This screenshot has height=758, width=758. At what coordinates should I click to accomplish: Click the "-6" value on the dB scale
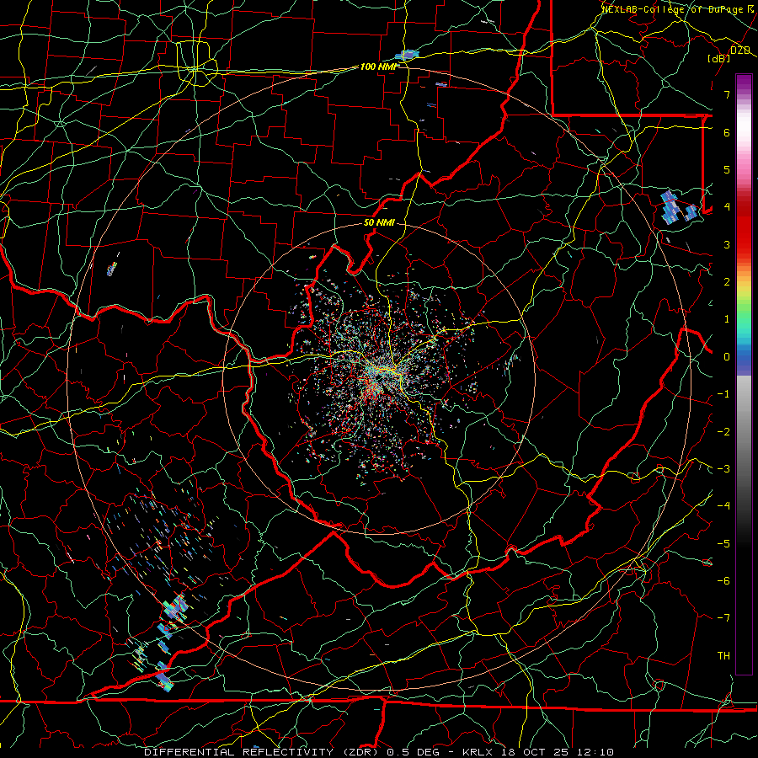pyautogui.click(x=723, y=581)
